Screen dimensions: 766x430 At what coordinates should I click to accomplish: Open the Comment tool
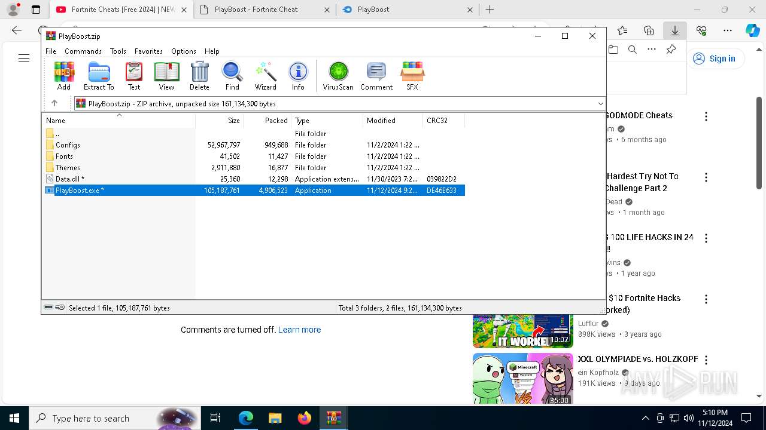pos(376,76)
